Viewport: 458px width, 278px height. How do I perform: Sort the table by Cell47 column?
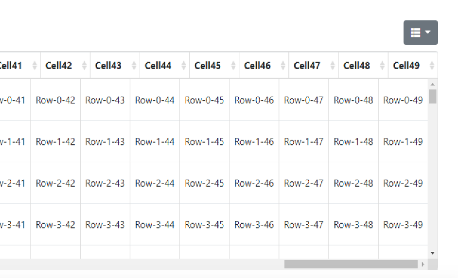(307, 65)
